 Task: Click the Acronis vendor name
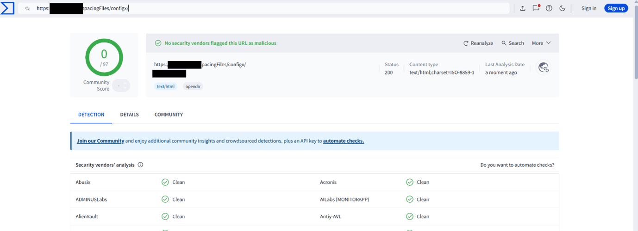[328, 182]
